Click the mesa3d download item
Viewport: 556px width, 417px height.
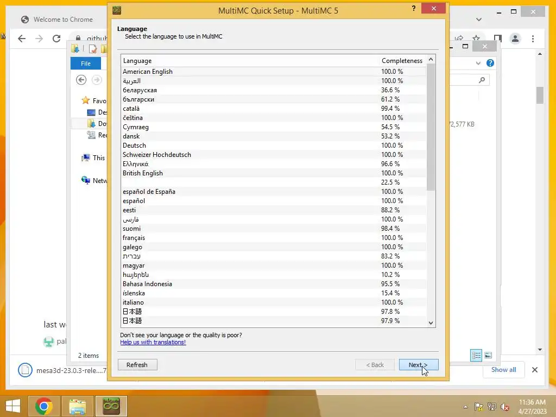(x=62, y=370)
